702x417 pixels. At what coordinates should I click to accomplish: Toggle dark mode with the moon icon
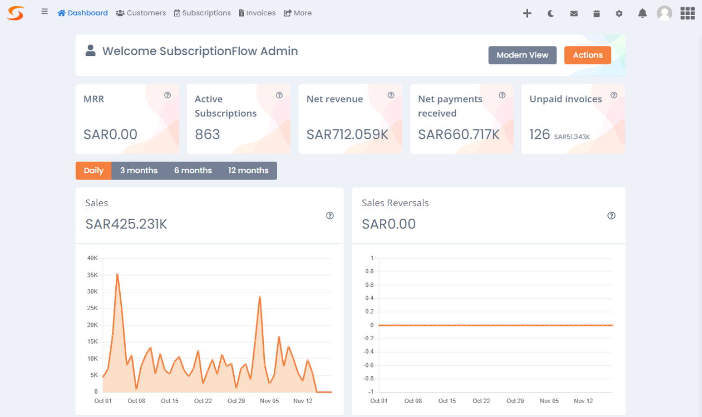pos(551,13)
